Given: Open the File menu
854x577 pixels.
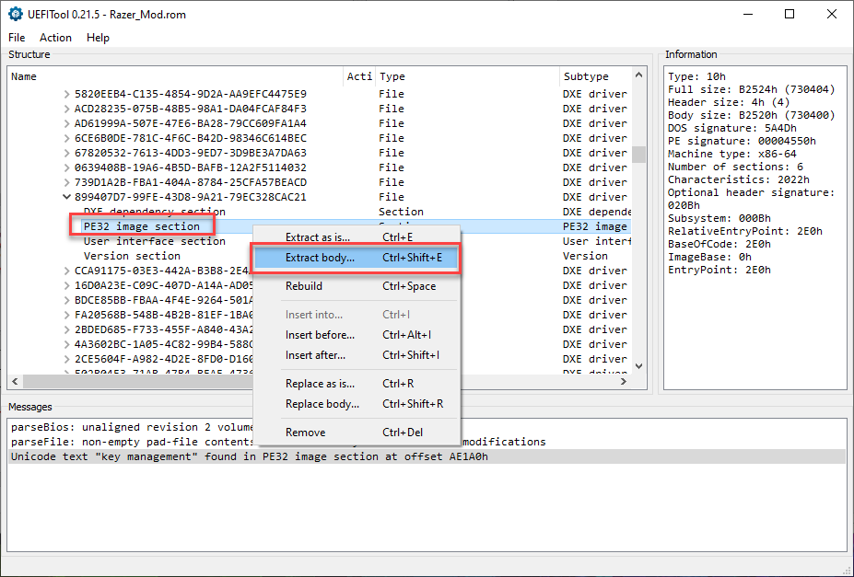Looking at the screenshot, I should pos(17,38).
